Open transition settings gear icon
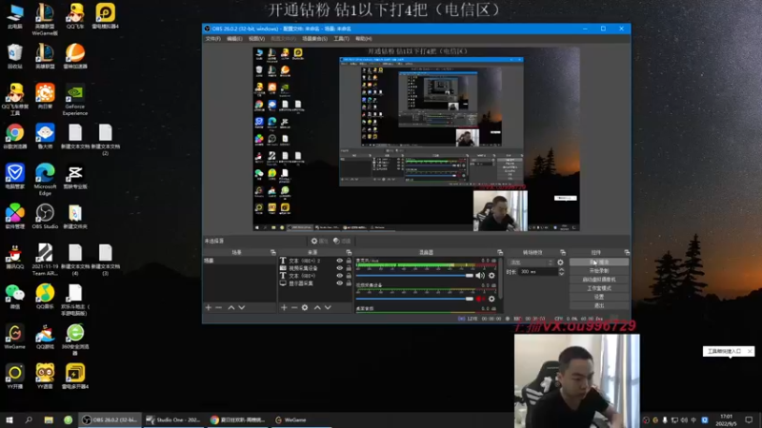Viewport: 762px width, 428px height. [x=560, y=263]
